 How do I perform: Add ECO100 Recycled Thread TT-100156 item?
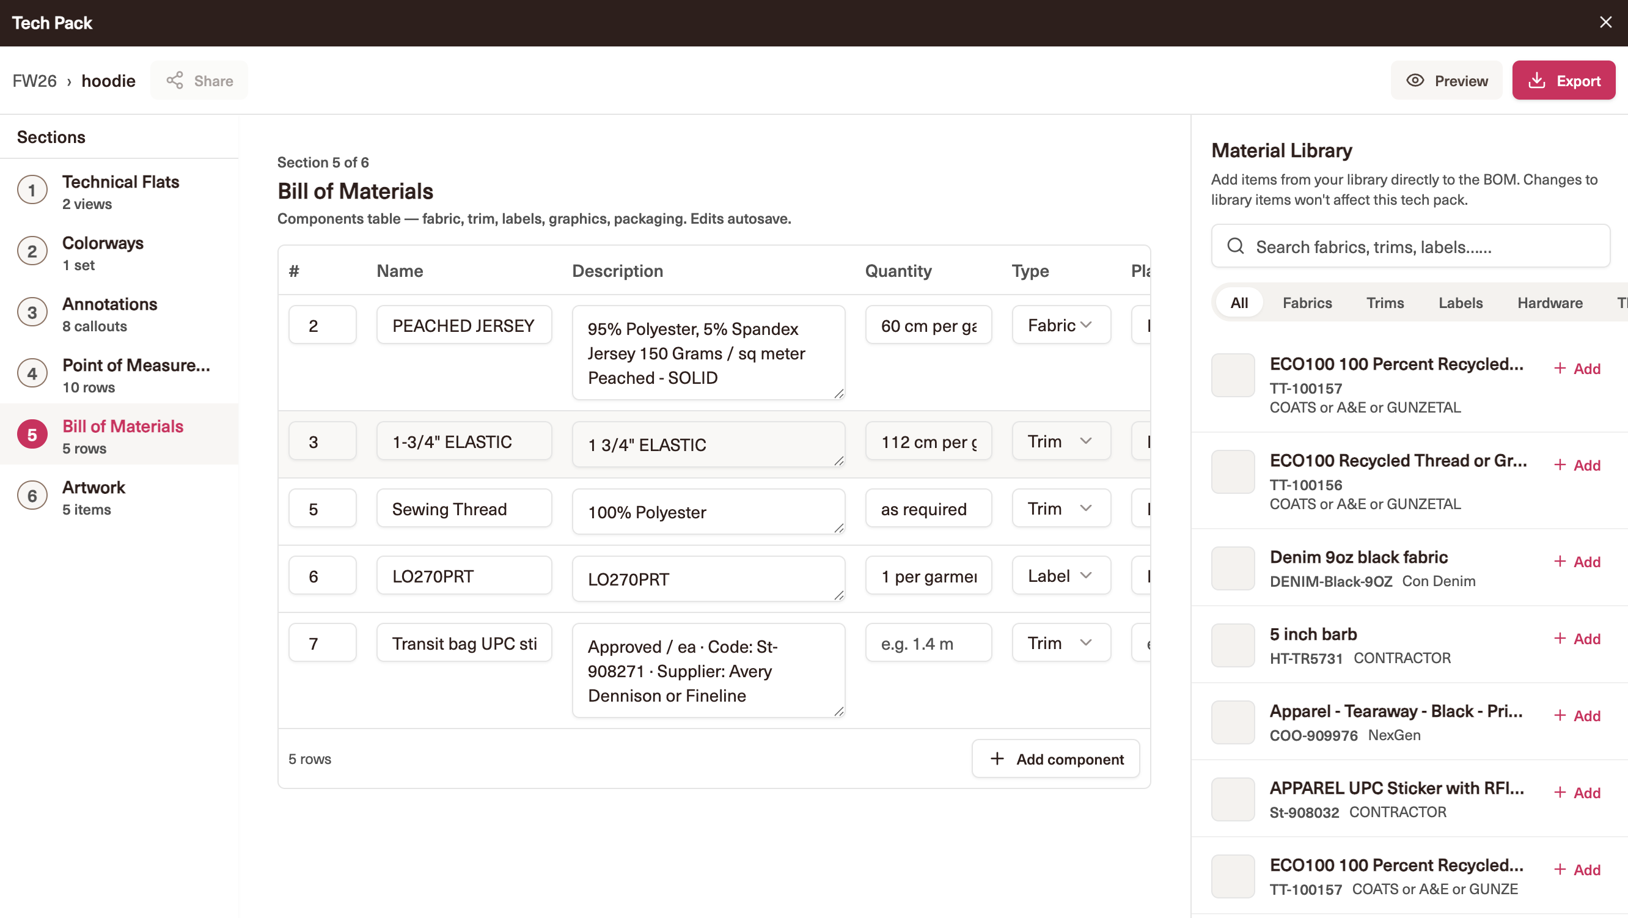[1577, 465]
